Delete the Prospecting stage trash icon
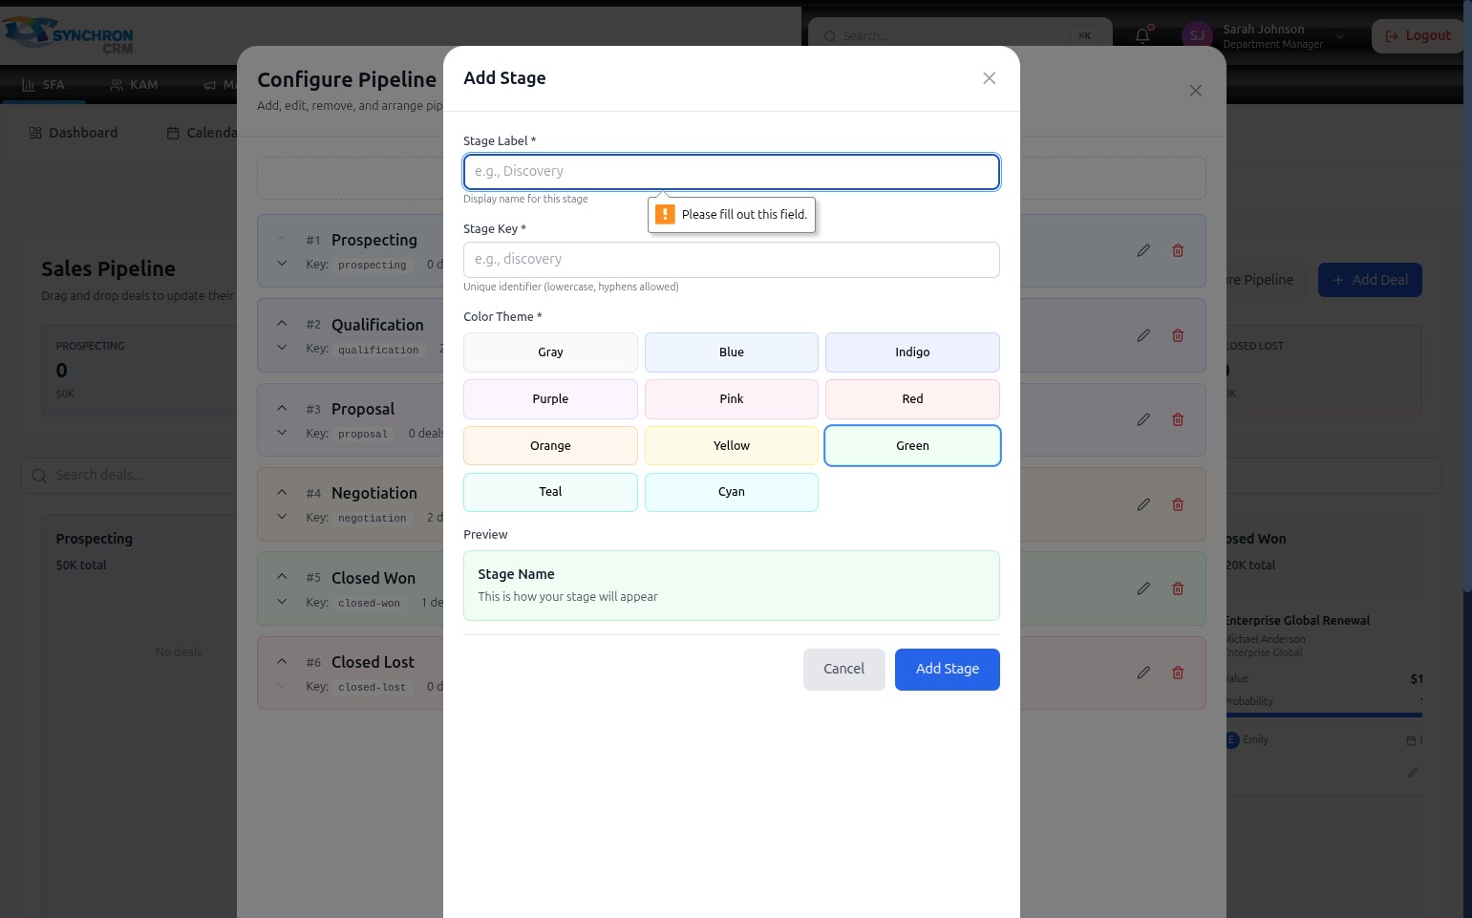 1178,250
